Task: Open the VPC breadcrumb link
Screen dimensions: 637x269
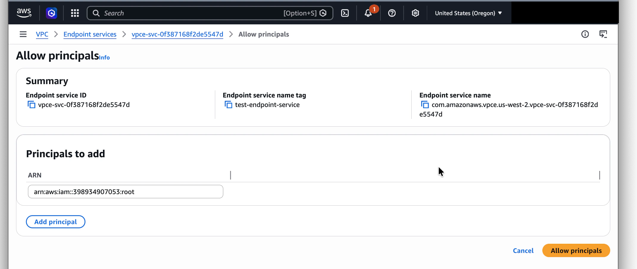Action: pos(42,34)
